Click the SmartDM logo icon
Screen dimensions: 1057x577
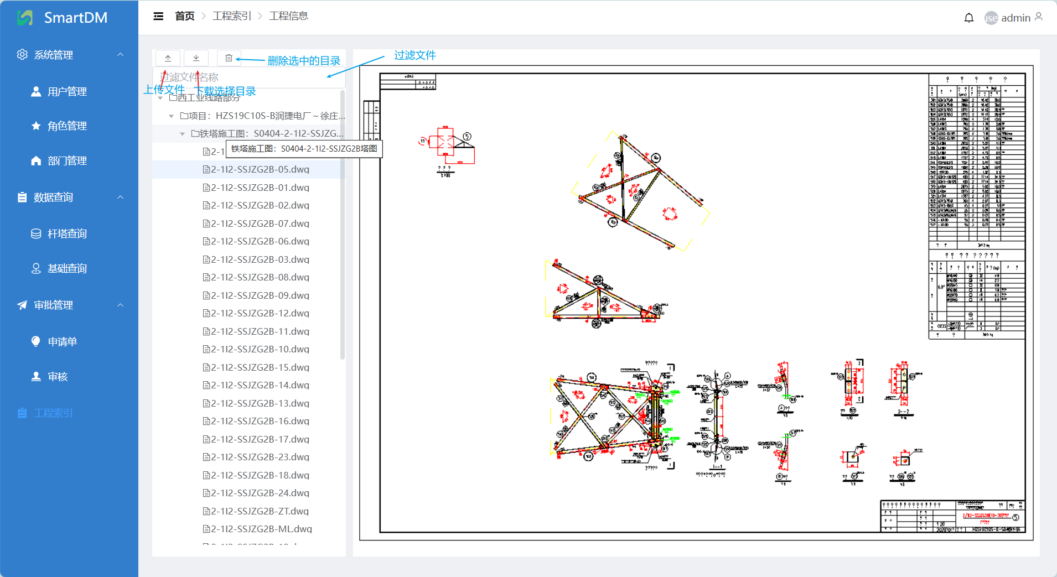click(x=25, y=18)
